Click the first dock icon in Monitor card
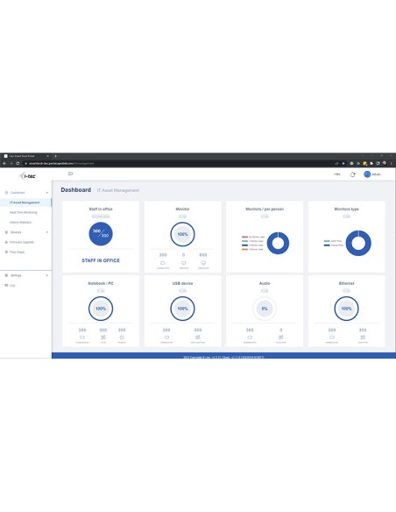The height and width of the screenshot is (512, 396). 163,263
